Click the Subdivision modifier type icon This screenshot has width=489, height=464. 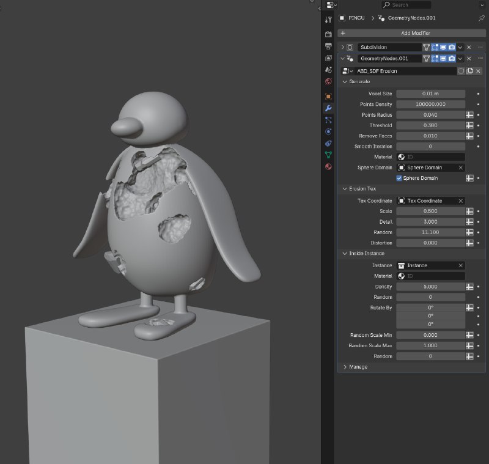coord(350,47)
